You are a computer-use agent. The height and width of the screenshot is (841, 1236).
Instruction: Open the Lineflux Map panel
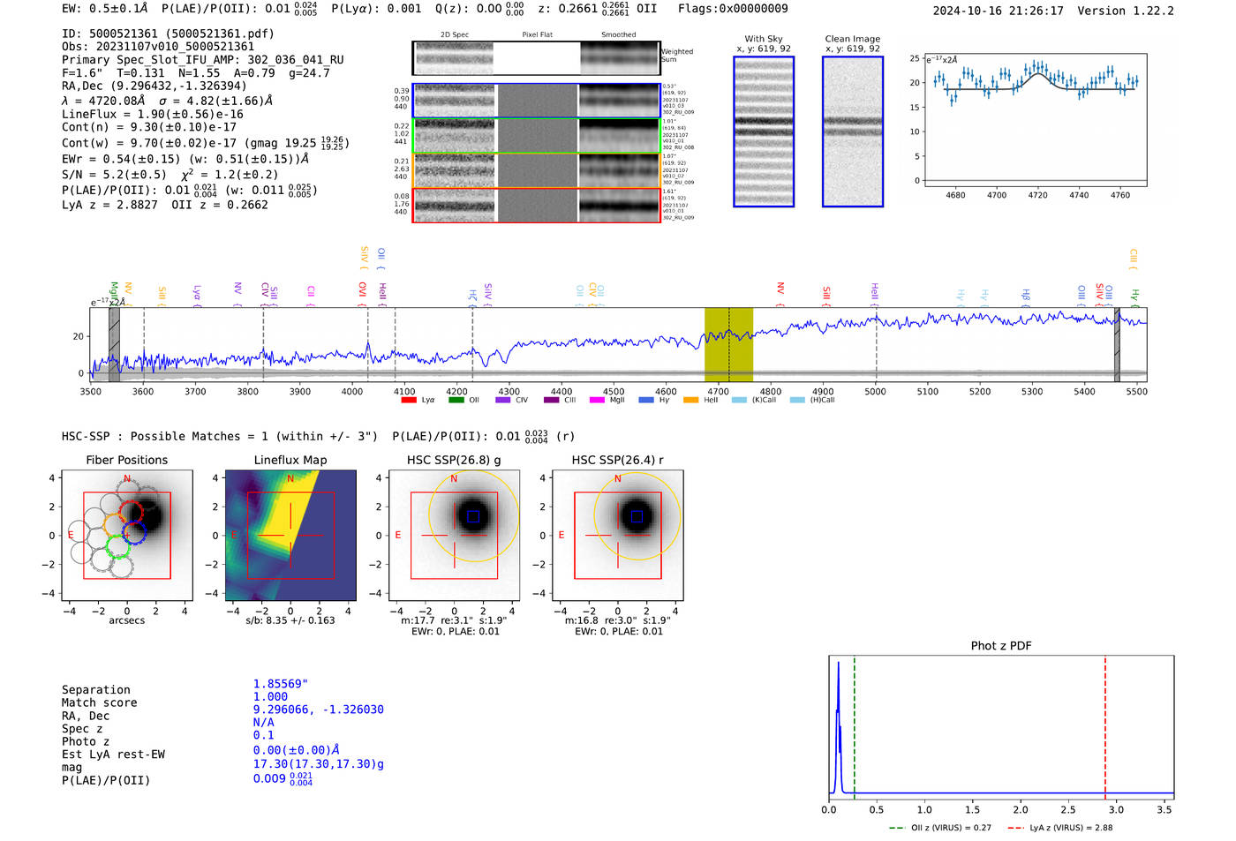click(290, 536)
